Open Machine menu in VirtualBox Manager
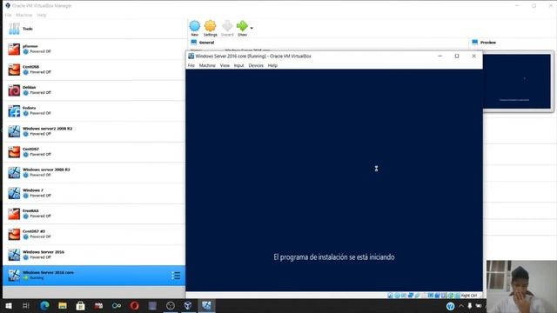Screen dimensions: 557x313 24,16
